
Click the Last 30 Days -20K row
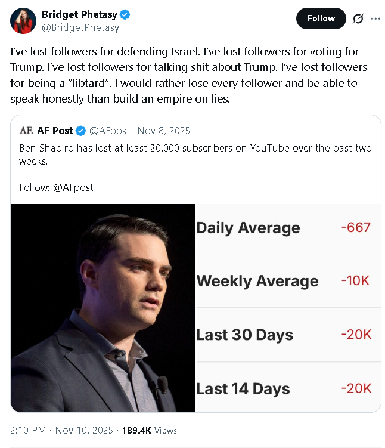tap(288, 335)
